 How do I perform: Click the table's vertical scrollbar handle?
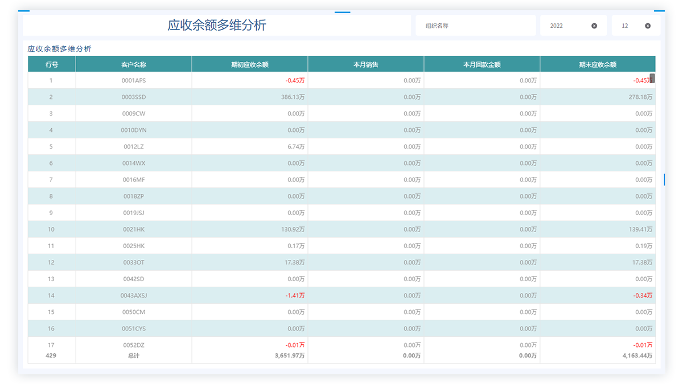(x=652, y=79)
